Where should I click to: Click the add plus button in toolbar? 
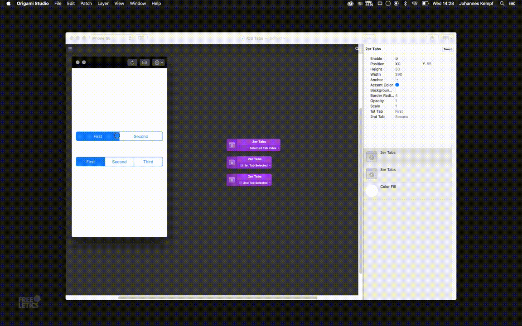(369, 38)
